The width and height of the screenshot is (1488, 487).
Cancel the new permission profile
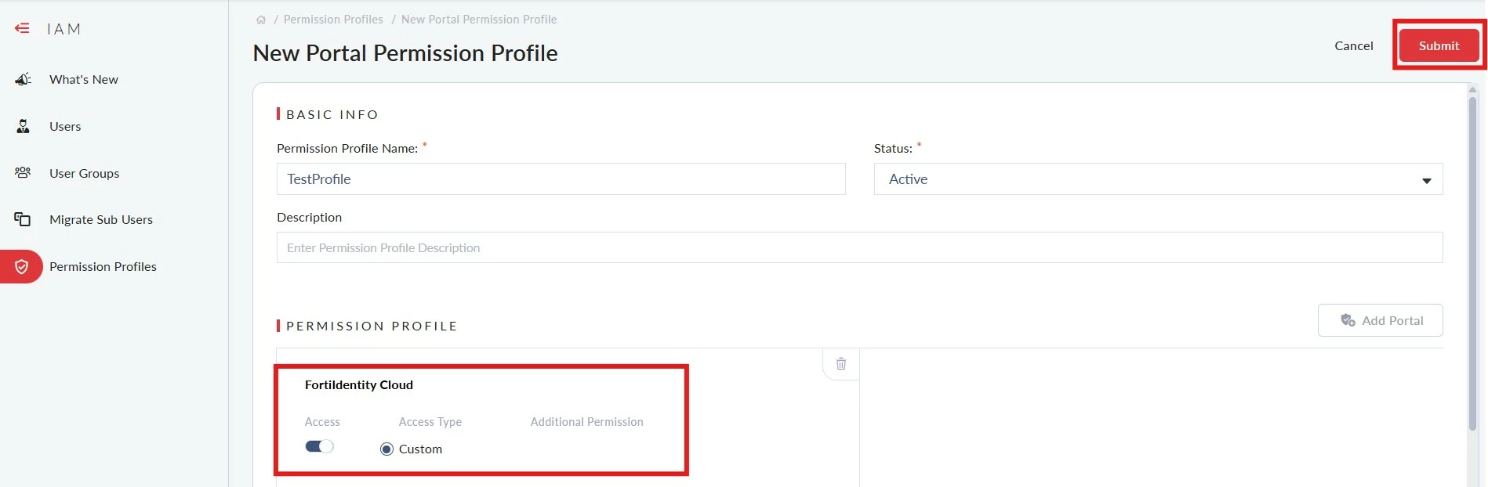coord(1354,45)
